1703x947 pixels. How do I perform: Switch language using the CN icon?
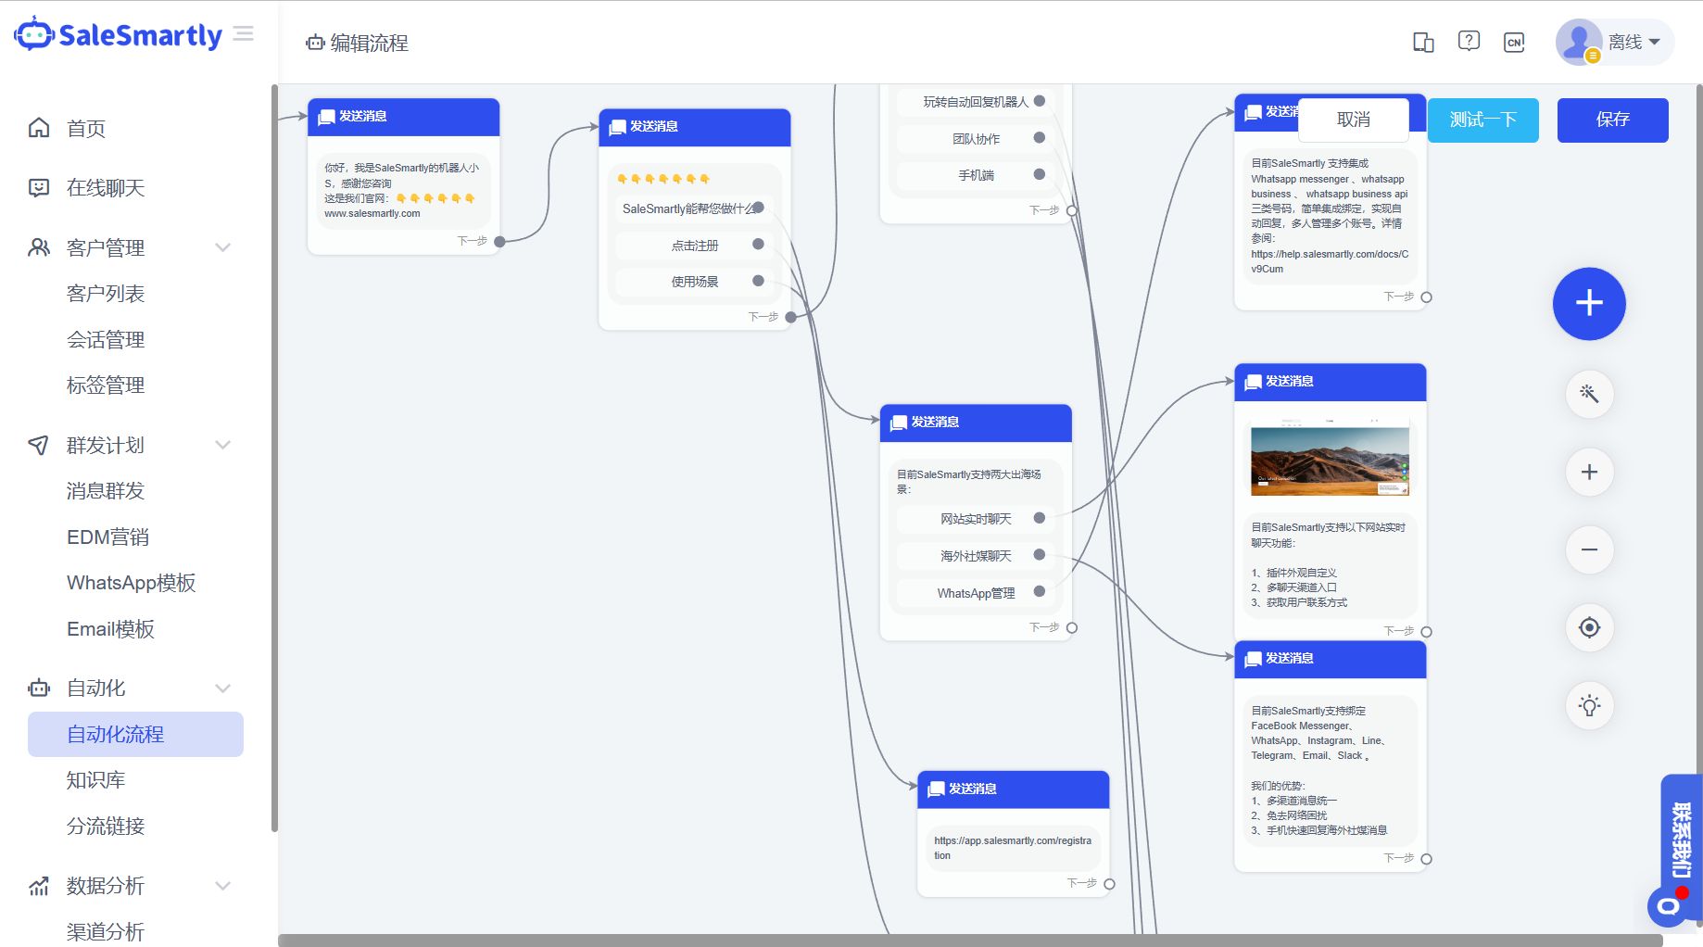tap(1514, 42)
